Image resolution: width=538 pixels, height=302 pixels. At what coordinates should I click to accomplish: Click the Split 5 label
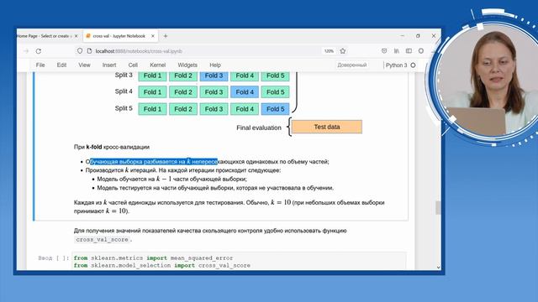(124, 108)
